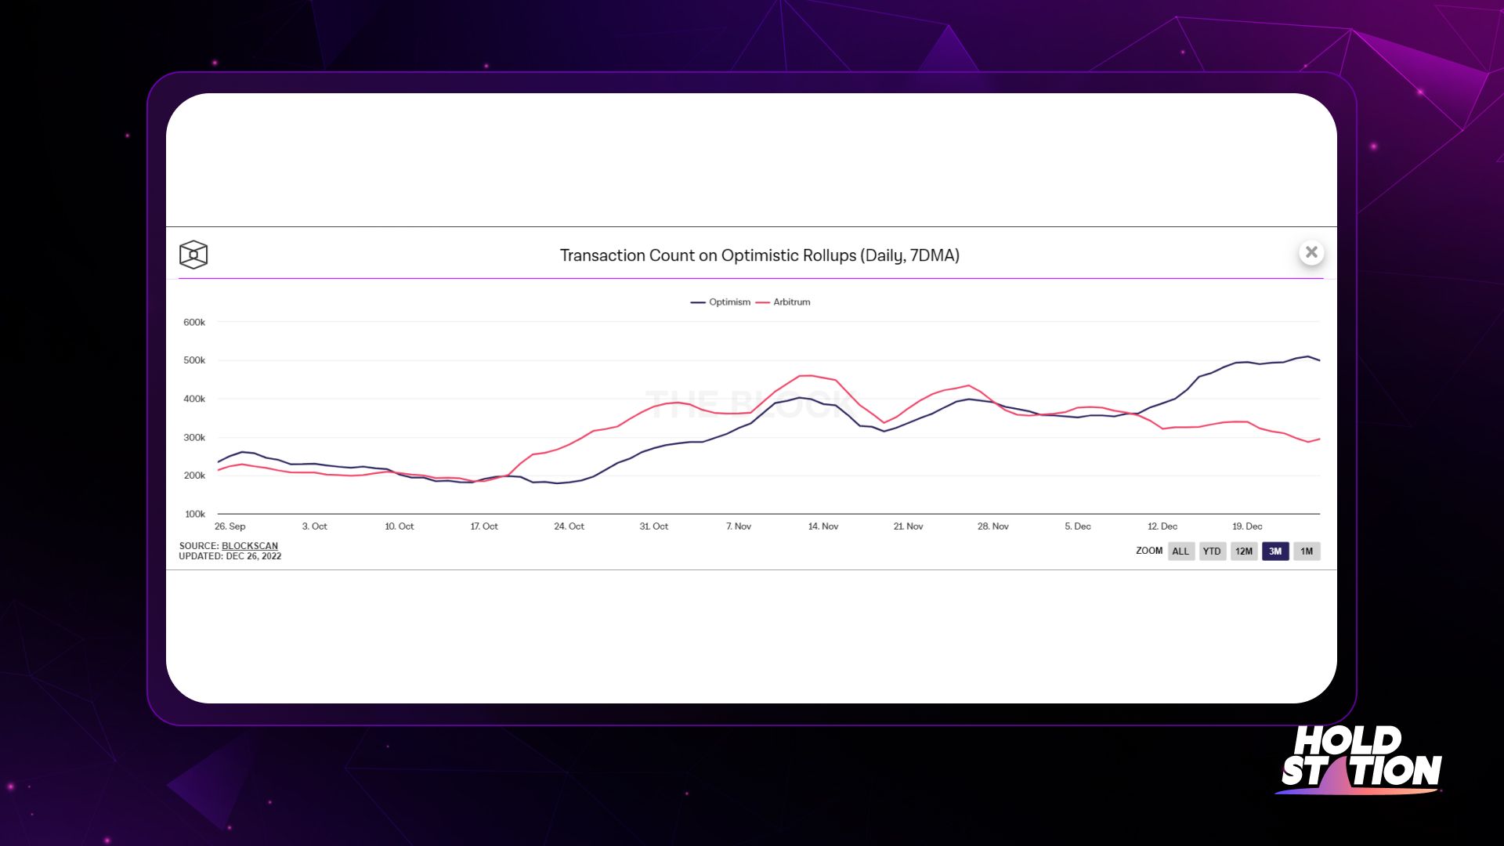The image size is (1504, 846).
Task: Click the '21. Nov' x-axis label
Action: pos(909,526)
